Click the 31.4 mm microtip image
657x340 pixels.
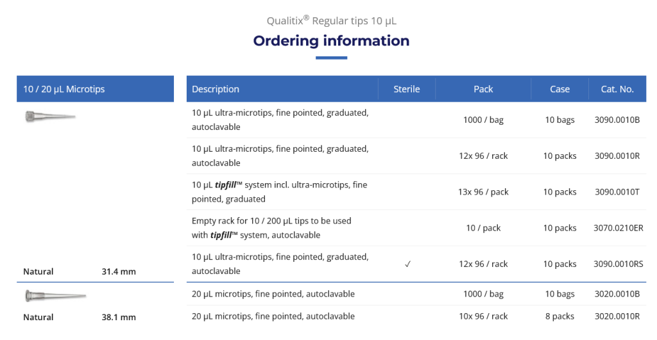click(x=49, y=117)
